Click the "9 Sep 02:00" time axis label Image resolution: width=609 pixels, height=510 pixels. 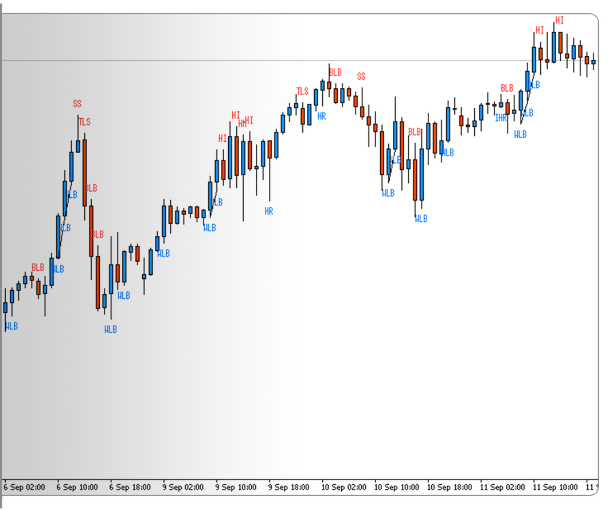[x=182, y=487]
